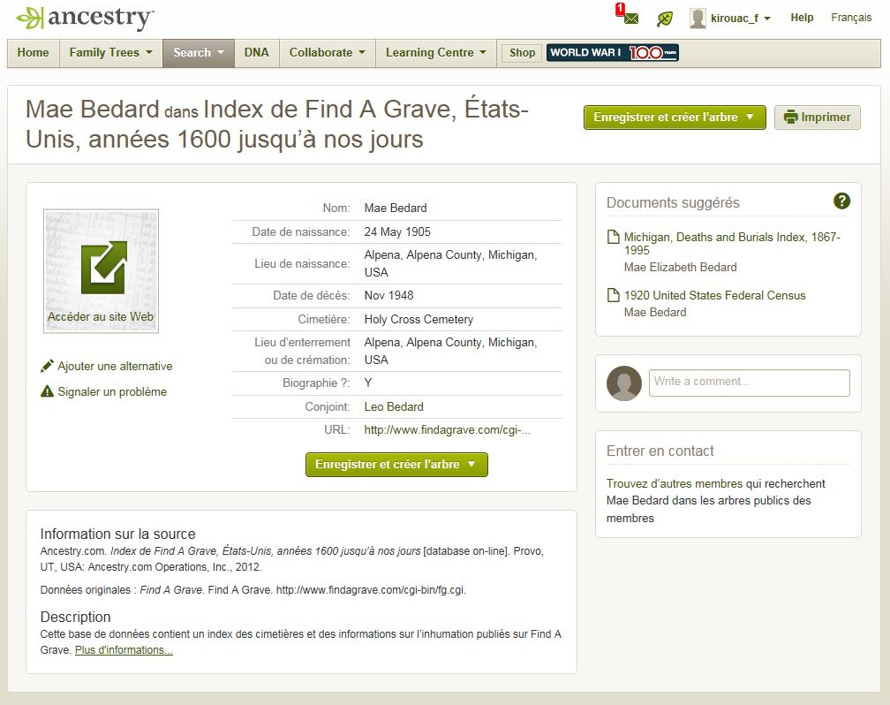Expand the Collaborate menu
The image size is (890, 705).
point(327,53)
